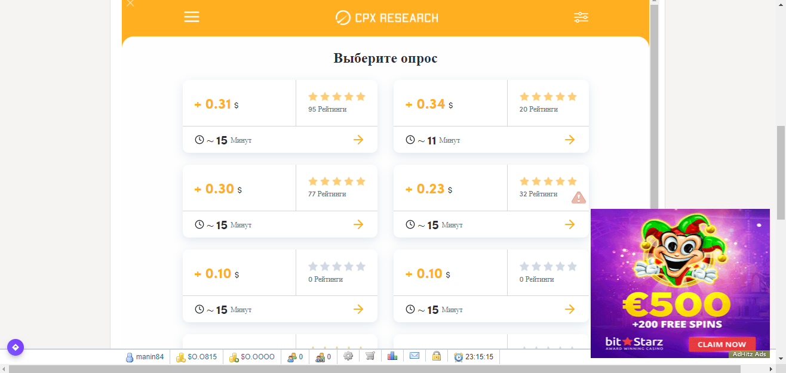Image resolution: width=786 pixels, height=373 pixels.
Task: Open the mail envelope icon
Action: pyautogui.click(x=415, y=356)
